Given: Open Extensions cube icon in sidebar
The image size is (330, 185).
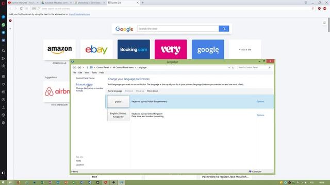Looking at the screenshot, I should pos(4,115).
